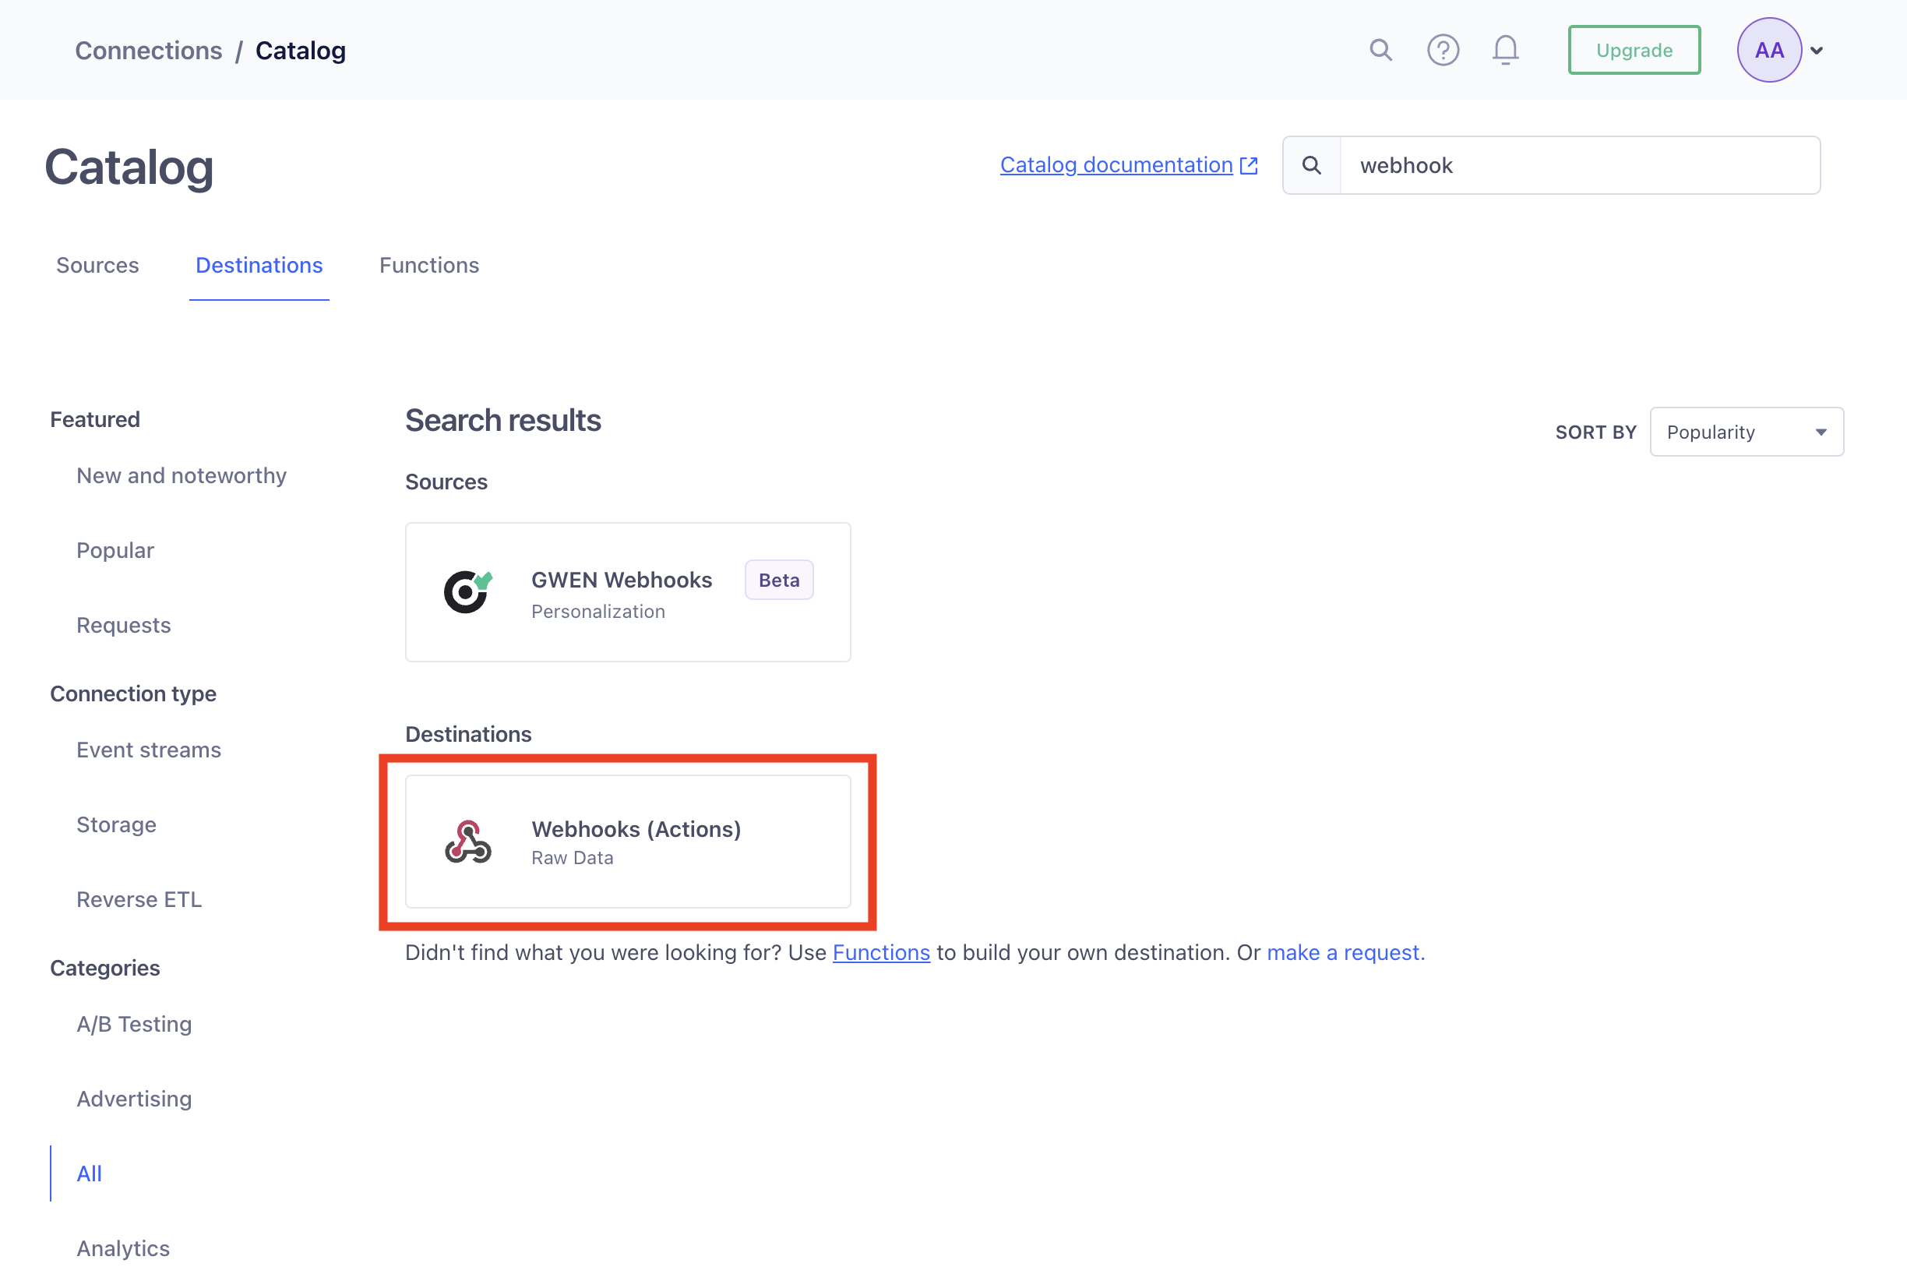The image size is (1907, 1267).
Task: Click the external link icon beside documentation
Action: pyautogui.click(x=1249, y=166)
